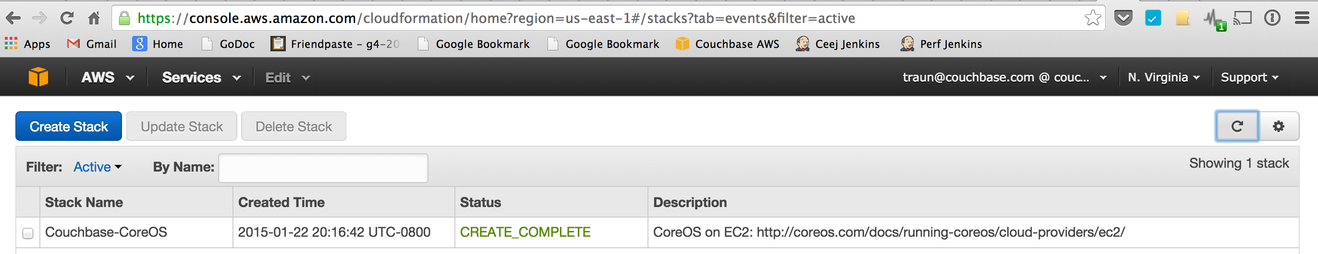Select the Couchbase-CoreOS stack checkbox
1318x254 pixels.
[28, 233]
